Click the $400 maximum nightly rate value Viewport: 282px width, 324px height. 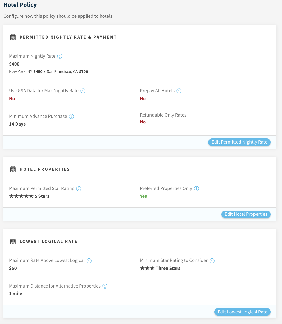14,64
